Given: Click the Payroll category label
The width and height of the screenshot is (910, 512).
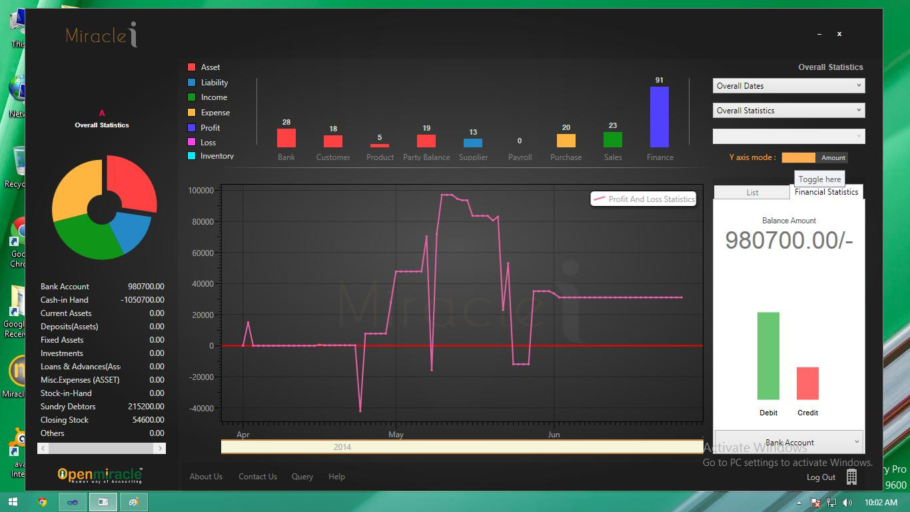Looking at the screenshot, I should (520, 157).
